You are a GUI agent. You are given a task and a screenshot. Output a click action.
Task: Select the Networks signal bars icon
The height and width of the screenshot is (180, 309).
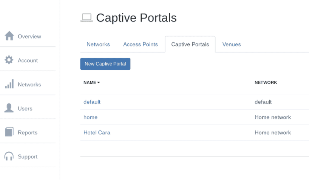click(9, 84)
